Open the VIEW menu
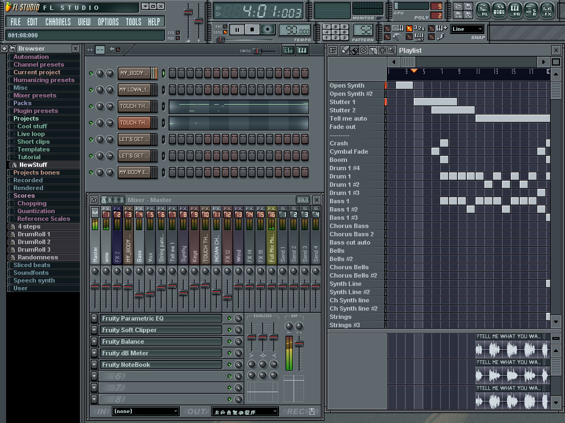Viewport: 565px width, 423px height. tap(84, 22)
